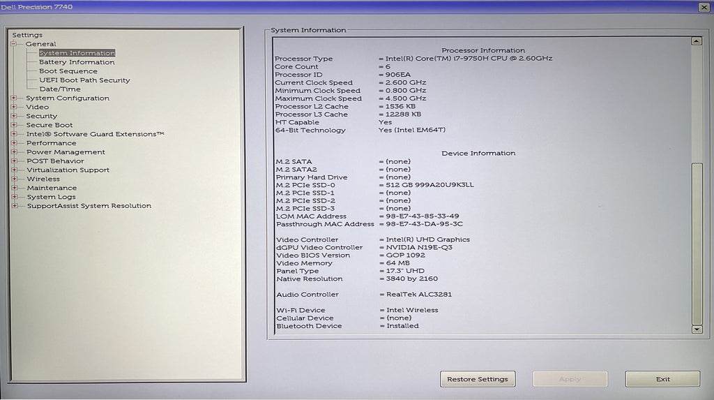714x400 pixels.
Task: Expand the Power Management node
Action: click(14, 152)
